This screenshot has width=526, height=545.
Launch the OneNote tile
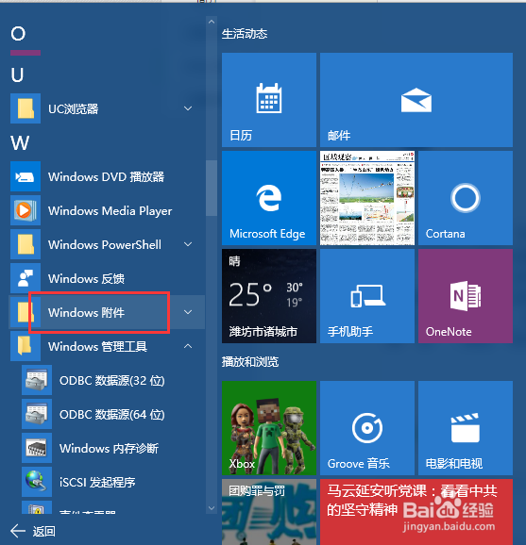click(x=466, y=296)
